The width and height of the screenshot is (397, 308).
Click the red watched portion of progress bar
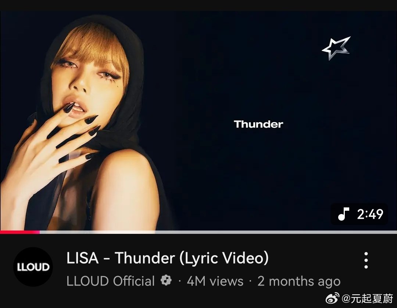click(20, 232)
